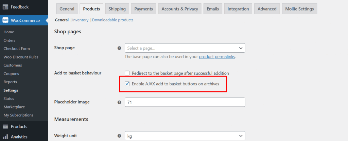
Task: Enable Redirect to the basket page checkbox
Action: pyautogui.click(x=127, y=73)
